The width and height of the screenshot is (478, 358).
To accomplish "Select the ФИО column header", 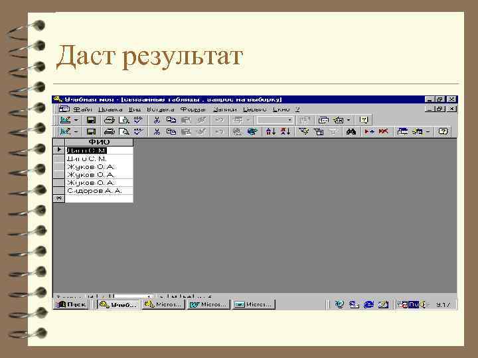I will pos(99,142).
